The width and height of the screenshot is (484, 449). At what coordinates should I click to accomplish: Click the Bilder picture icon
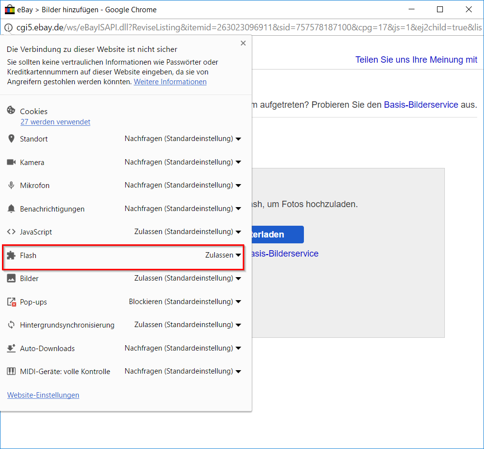[11, 278]
